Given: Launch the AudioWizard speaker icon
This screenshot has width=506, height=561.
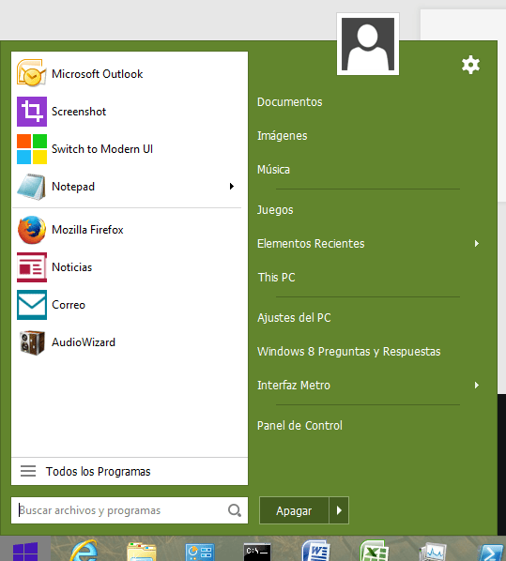Looking at the screenshot, I should (32, 342).
